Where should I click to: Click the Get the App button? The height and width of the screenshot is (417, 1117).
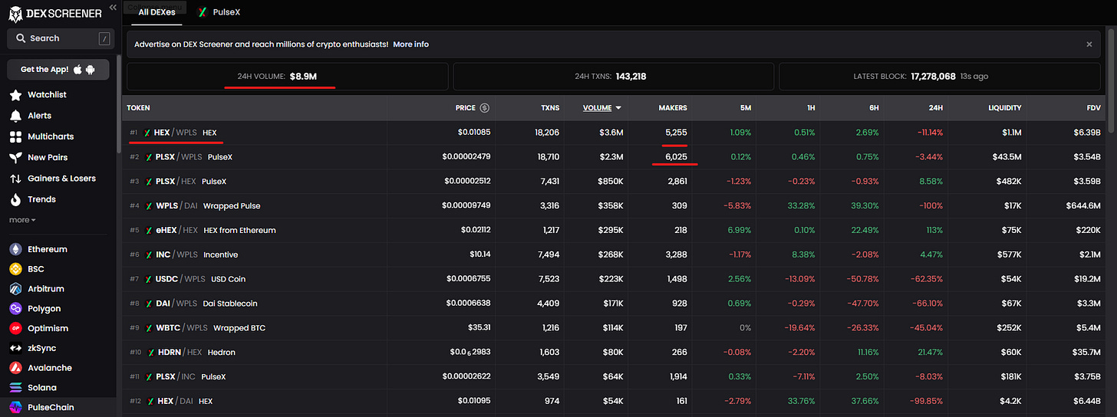coord(58,70)
